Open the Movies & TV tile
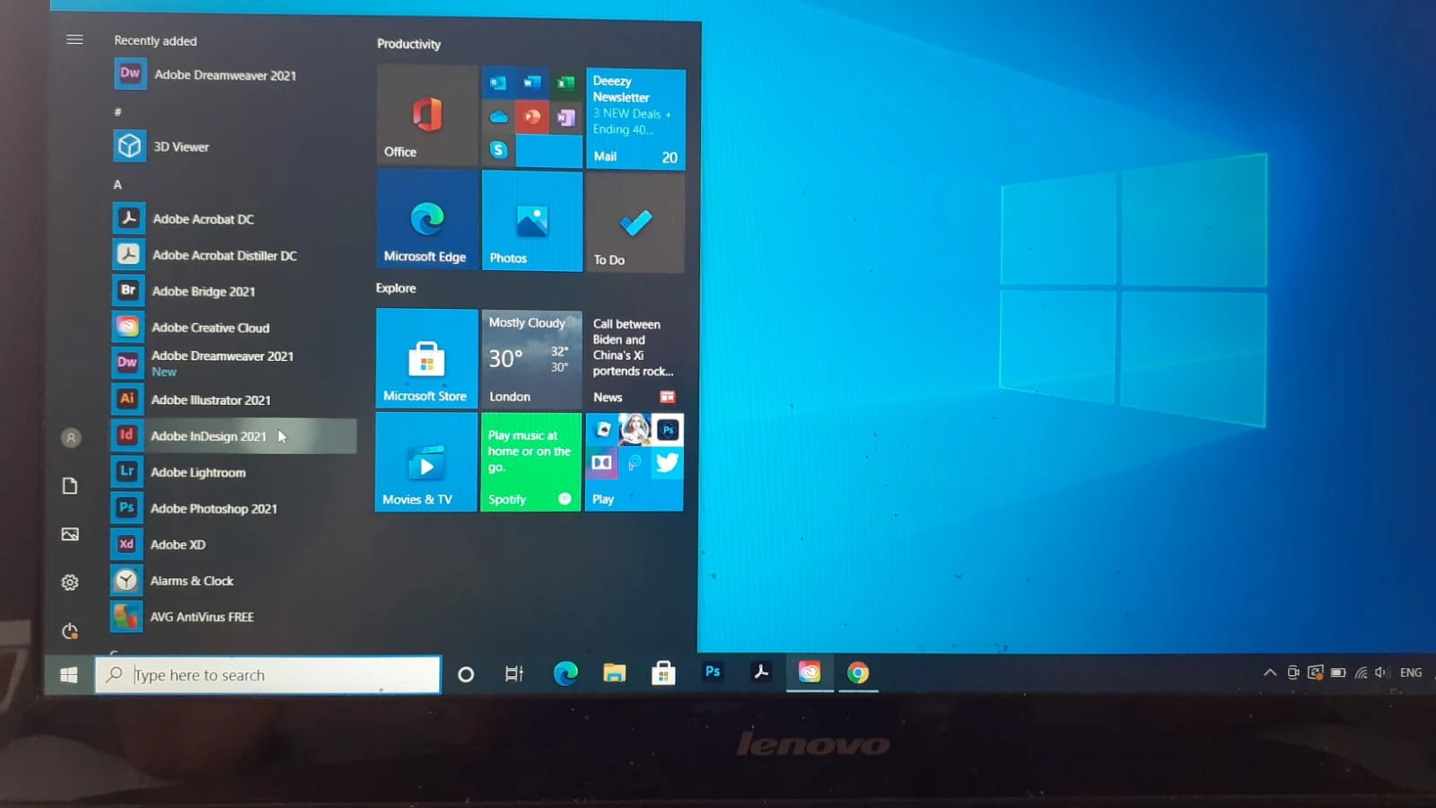The height and width of the screenshot is (808, 1436). [x=425, y=461]
